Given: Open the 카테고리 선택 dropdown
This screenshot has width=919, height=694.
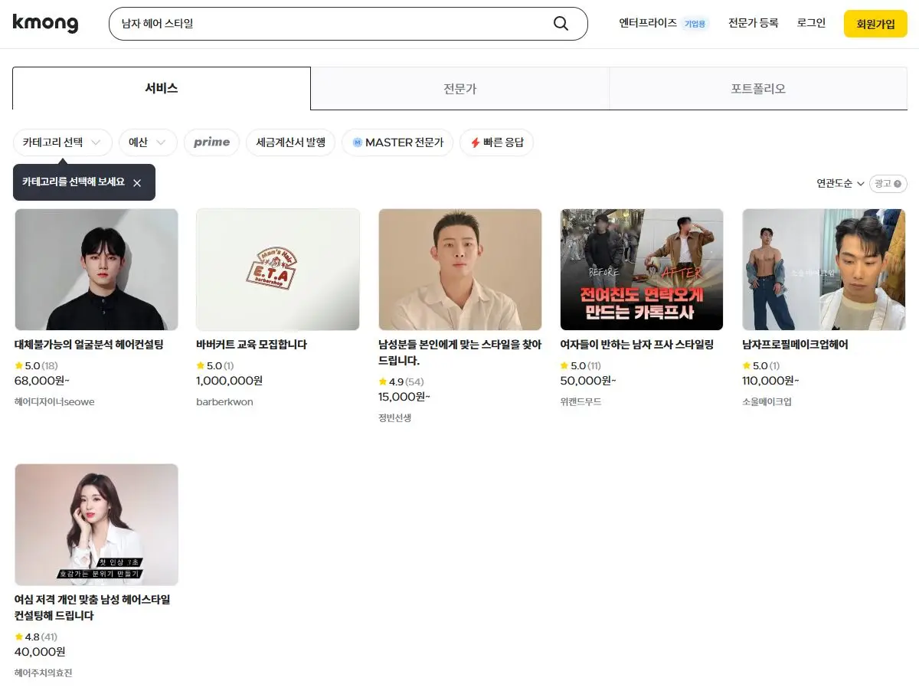Looking at the screenshot, I should 63,142.
